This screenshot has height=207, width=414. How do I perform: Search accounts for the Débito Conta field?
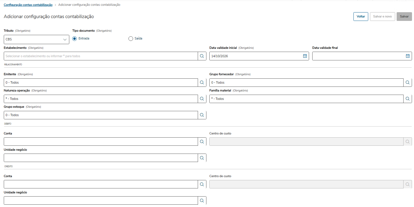coord(202,141)
